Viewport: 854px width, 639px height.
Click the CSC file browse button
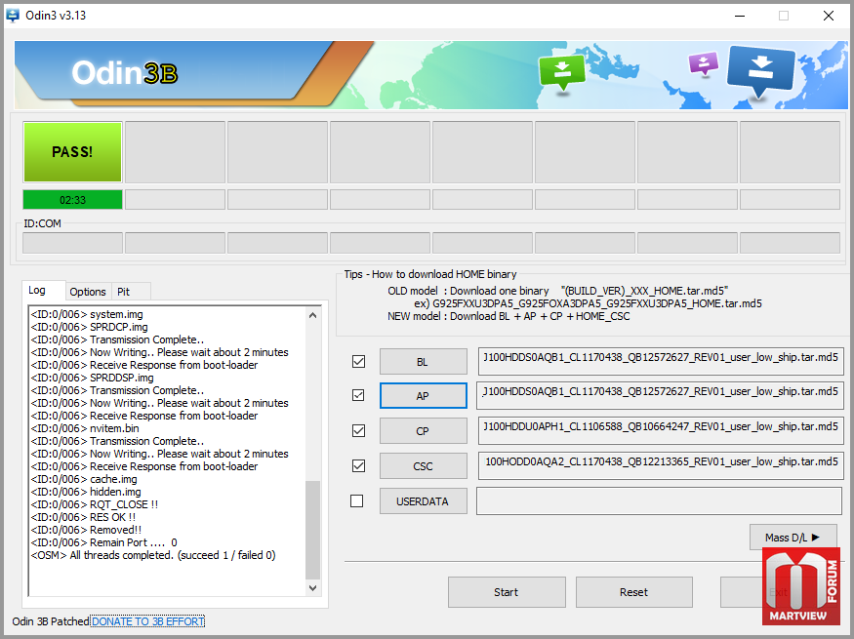click(424, 466)
